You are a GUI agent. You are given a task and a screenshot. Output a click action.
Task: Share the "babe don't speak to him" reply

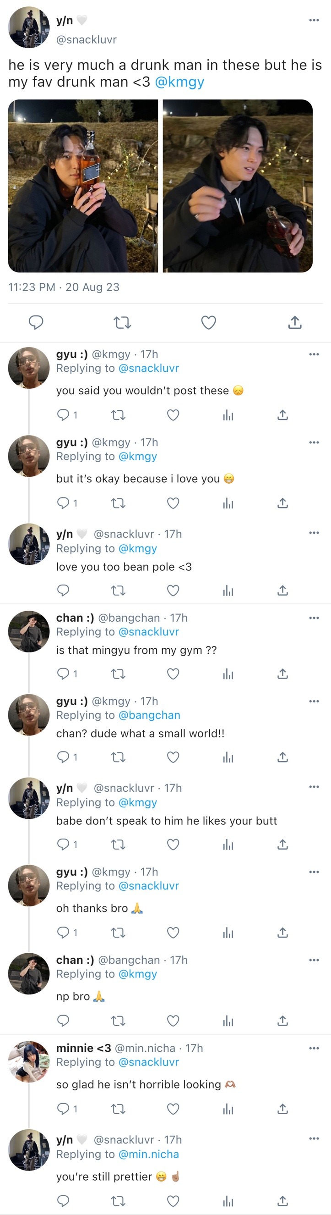point(282,844)
